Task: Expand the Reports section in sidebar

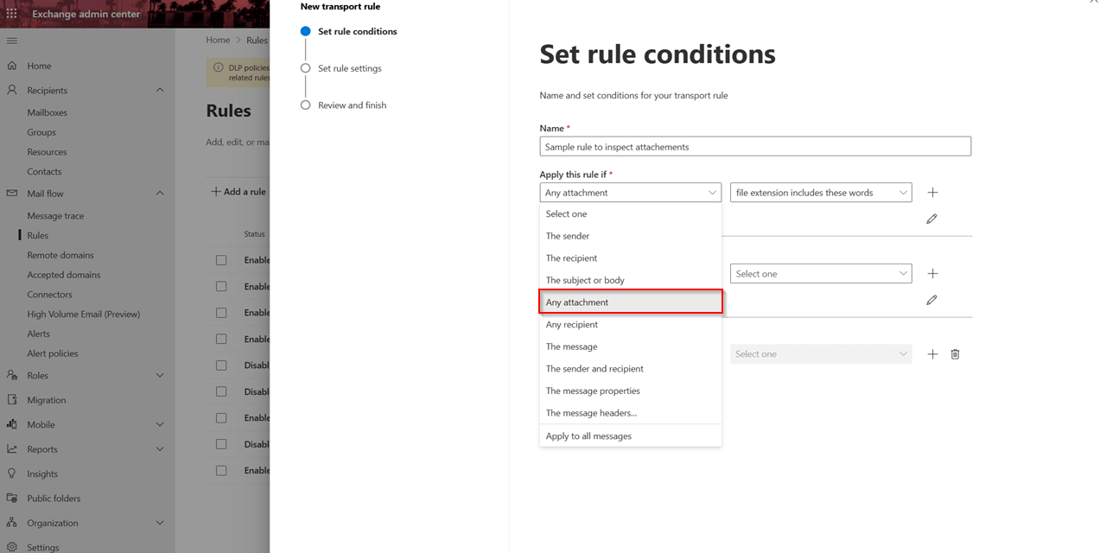Action: point(160,448)
